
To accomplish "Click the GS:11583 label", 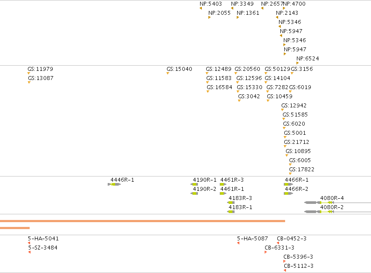I will 219,78.
